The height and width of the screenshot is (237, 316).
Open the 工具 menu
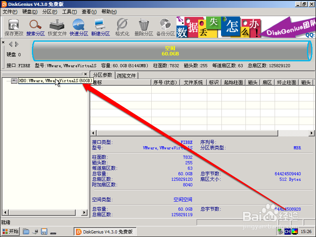click(69, 12)
